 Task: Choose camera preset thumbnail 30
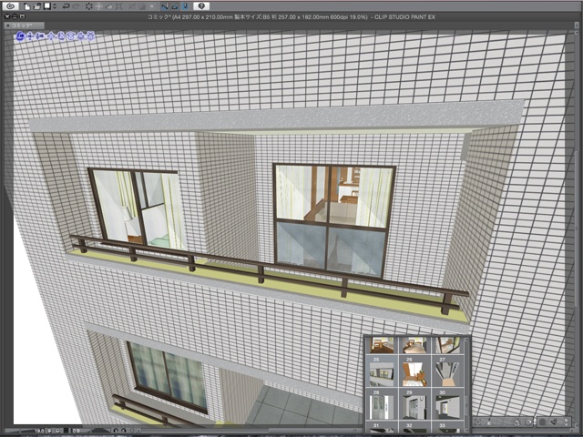447,404
